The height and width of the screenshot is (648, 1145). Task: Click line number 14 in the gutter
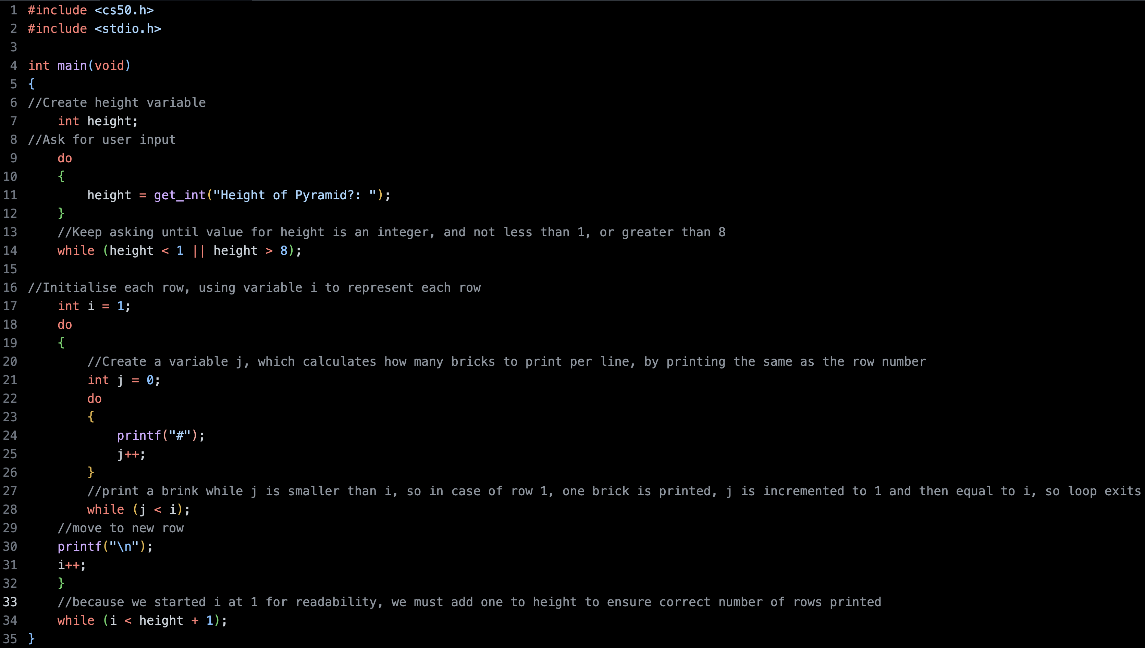click(10, 251)
